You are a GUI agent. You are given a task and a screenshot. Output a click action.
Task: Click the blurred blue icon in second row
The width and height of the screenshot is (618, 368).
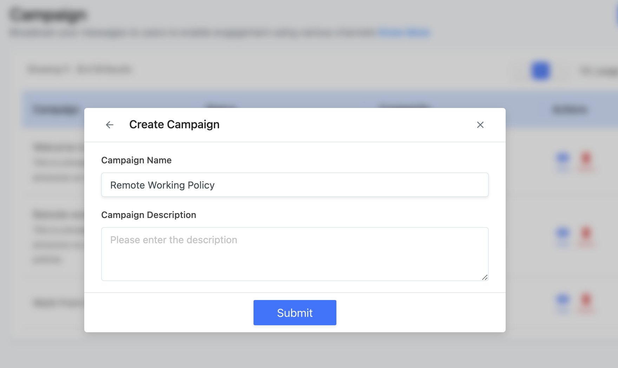(563, 234)
